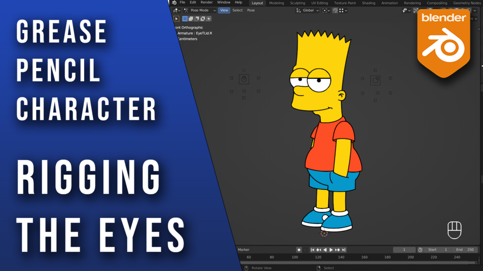The image size is (483, 271).
Task: Click the Start frame field
Action: click(437, 250)
